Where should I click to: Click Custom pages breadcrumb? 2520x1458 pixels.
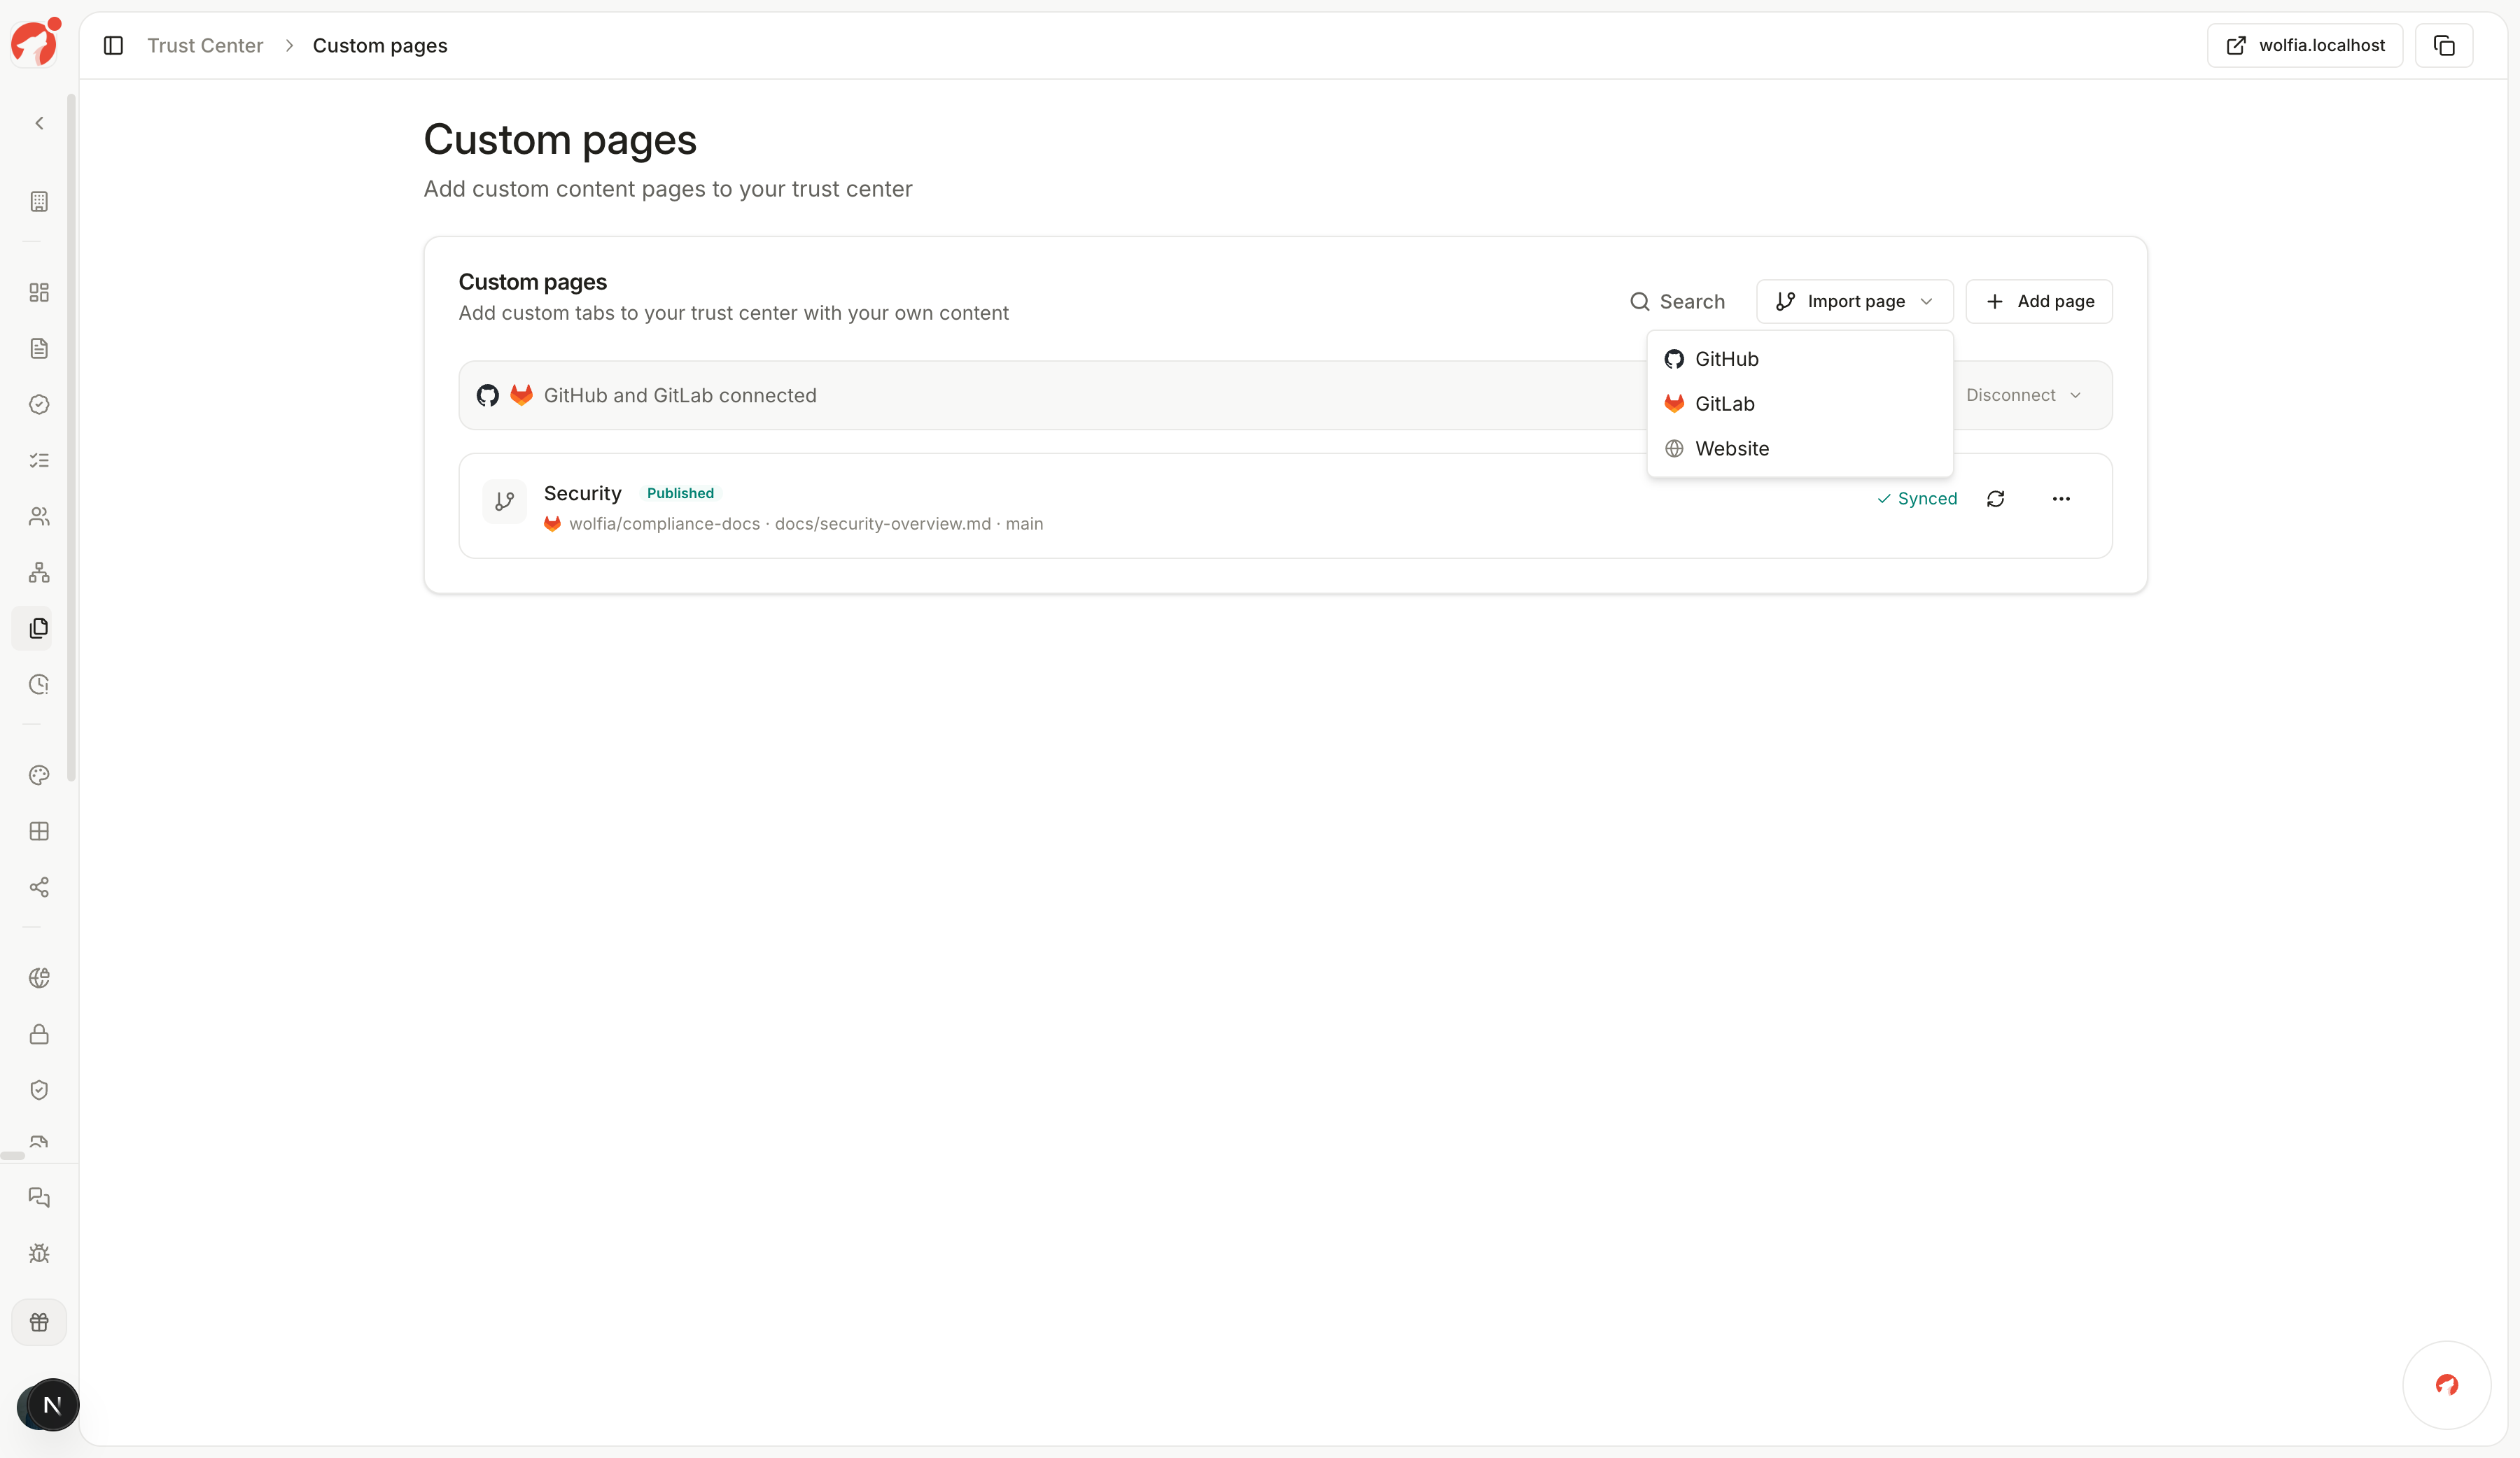[x=380, y=46]
